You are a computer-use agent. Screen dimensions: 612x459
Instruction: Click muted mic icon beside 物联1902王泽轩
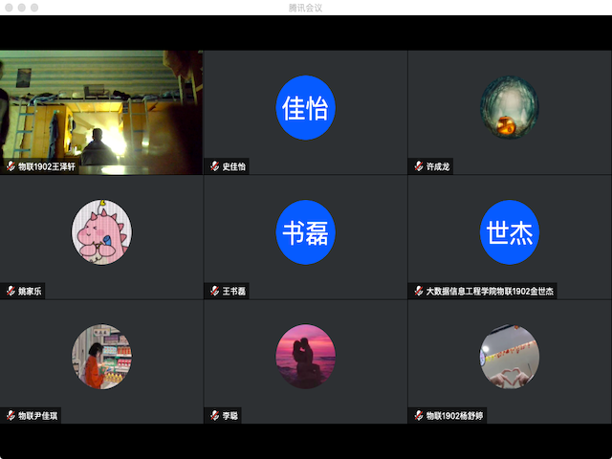pyautogui.click(x=11, y=166)
